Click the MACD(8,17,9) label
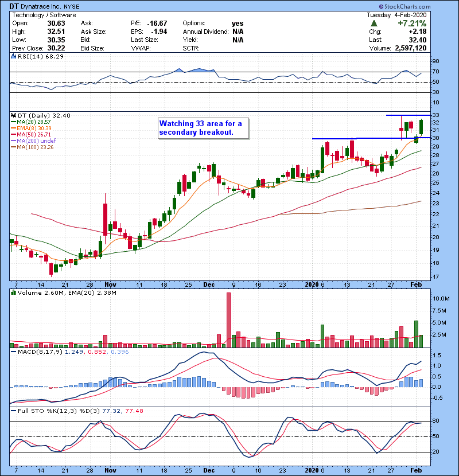 tap(40, 352)
